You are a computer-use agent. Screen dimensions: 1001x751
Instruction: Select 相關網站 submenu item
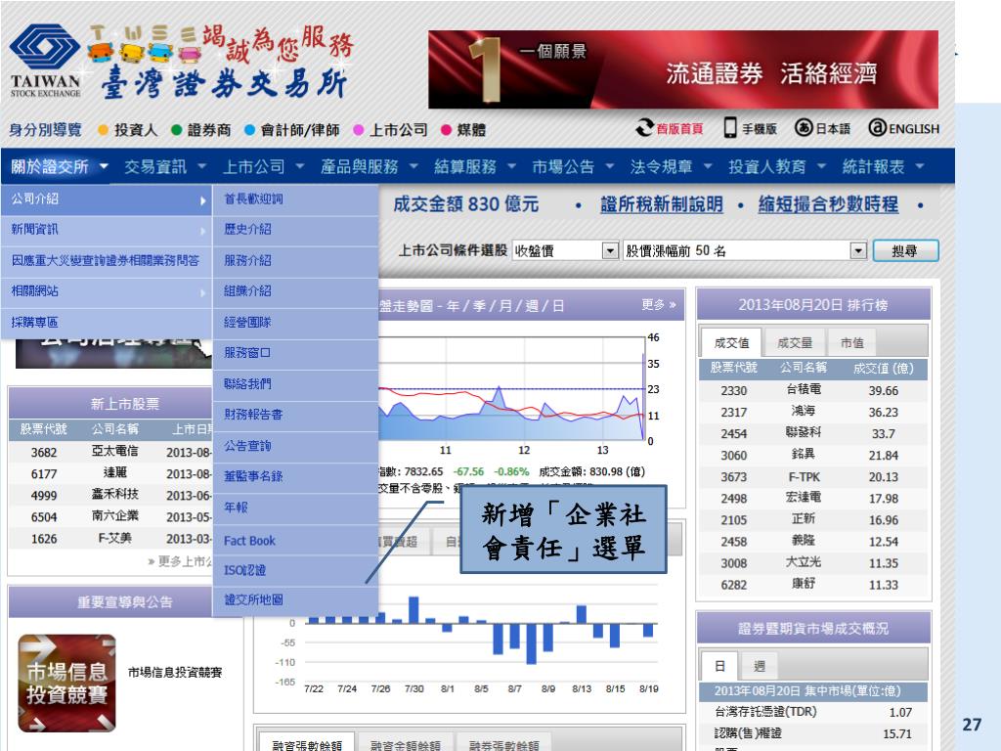pyautogui.click(x=106, y=291)
